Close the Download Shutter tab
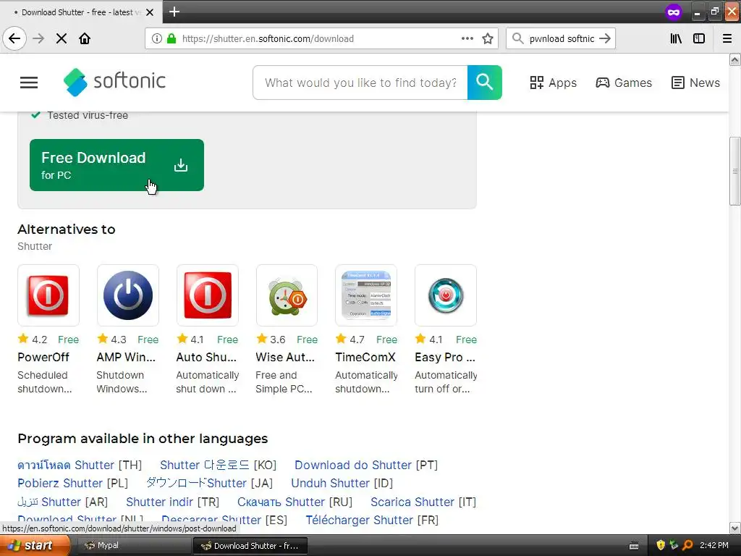This screenshot has width=741, height=556. tap(150, 12)
